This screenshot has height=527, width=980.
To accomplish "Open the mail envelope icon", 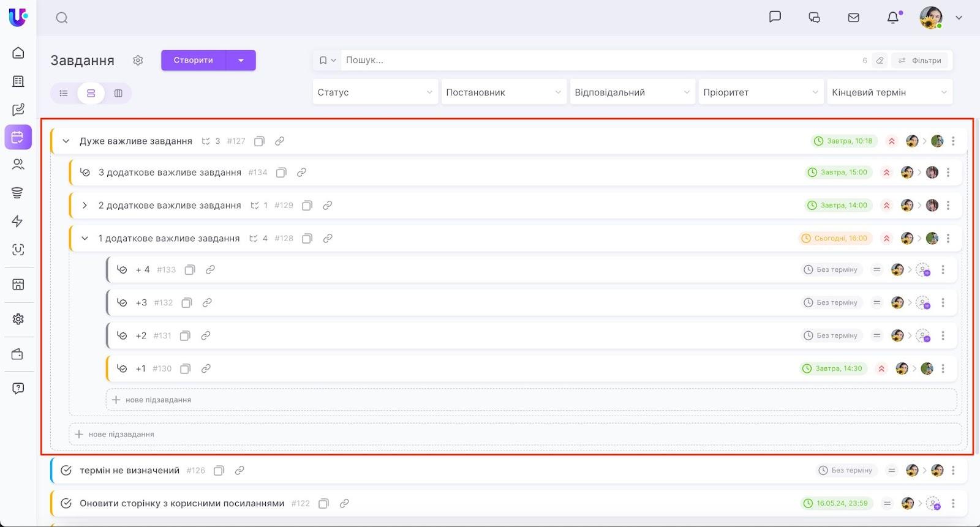I will point(853,18).
